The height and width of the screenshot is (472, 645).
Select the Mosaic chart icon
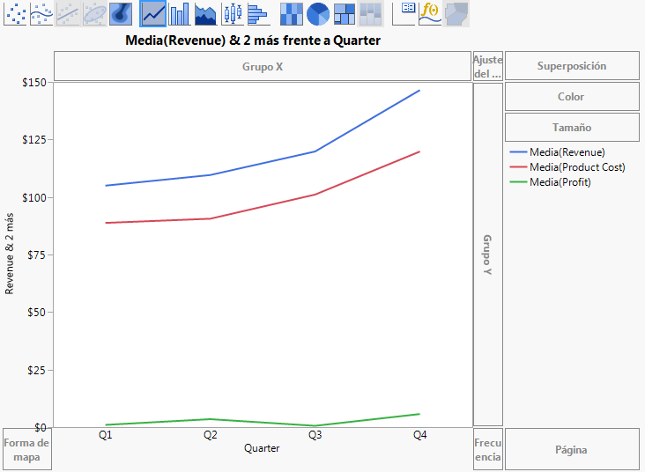[x=371, y=13]
